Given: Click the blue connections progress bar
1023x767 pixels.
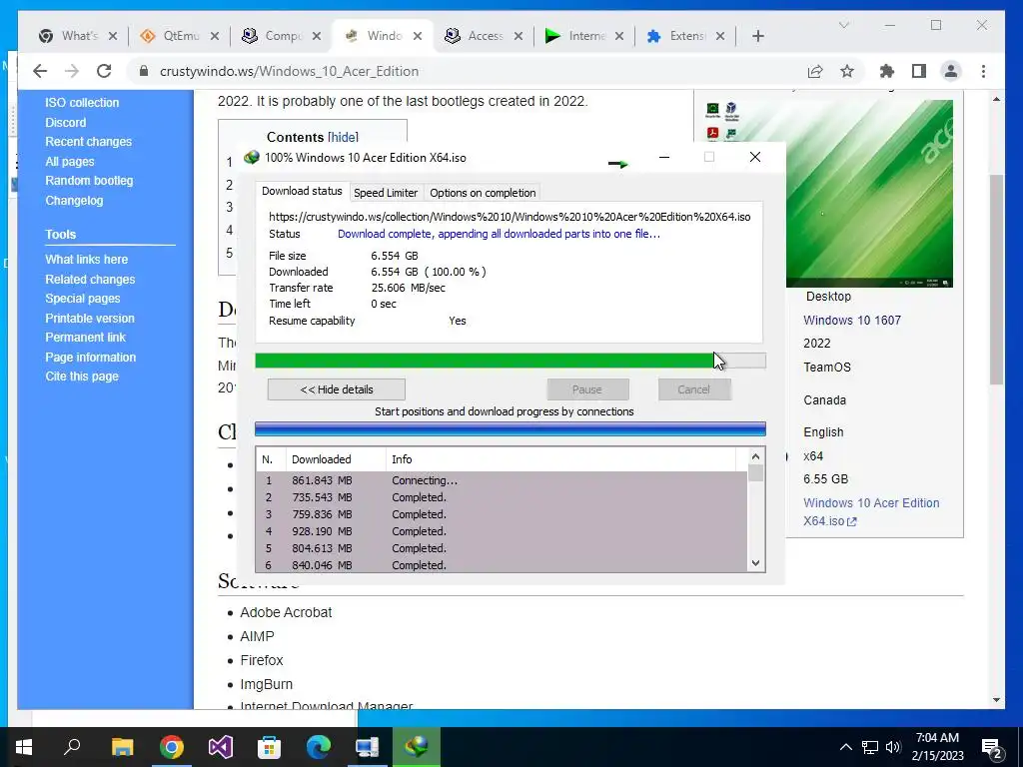Looking at the screenshot, I should [511, 429].
